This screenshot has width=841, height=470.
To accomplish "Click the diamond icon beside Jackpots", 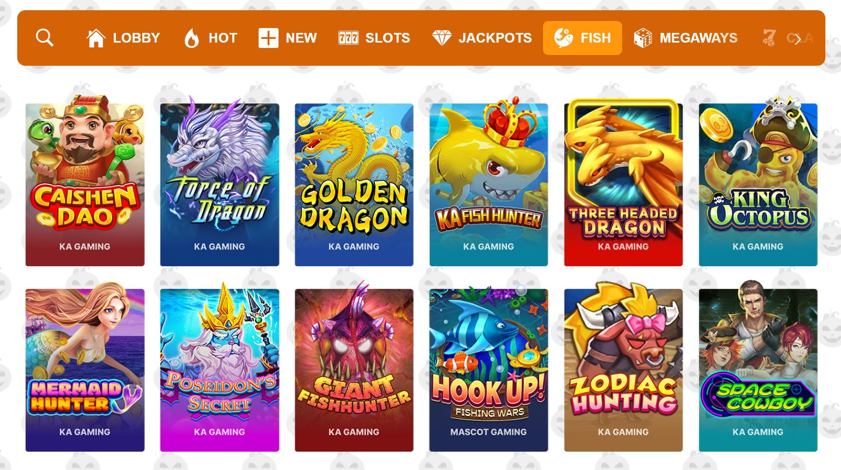I will pyautogui.click(x=442, y=38).
